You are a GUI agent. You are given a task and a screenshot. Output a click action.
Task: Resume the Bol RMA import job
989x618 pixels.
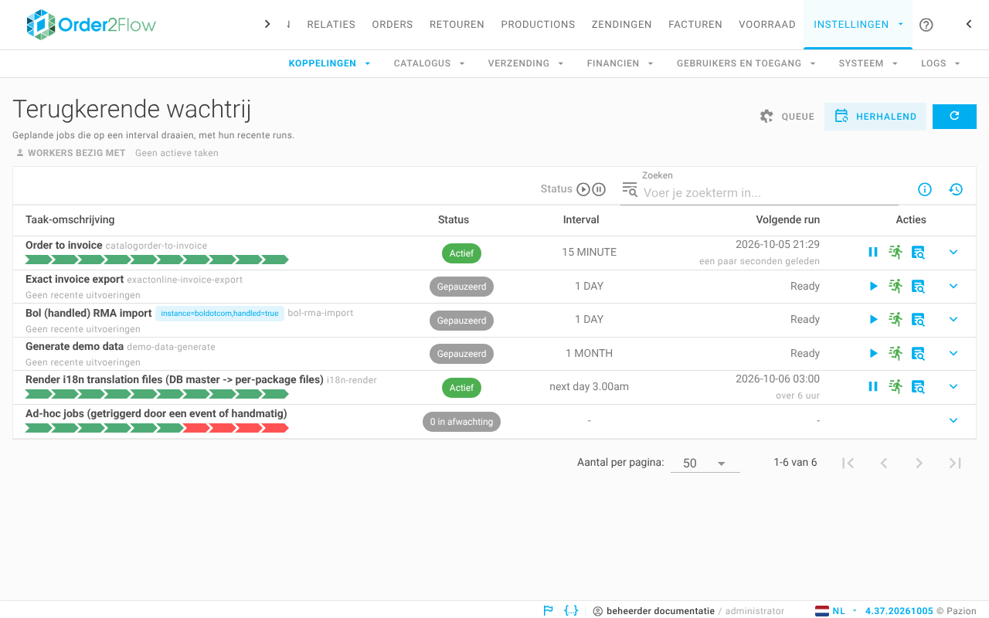873,319
